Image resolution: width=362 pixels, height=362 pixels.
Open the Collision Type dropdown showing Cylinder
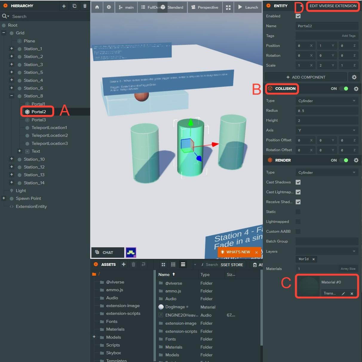[327, 101]
